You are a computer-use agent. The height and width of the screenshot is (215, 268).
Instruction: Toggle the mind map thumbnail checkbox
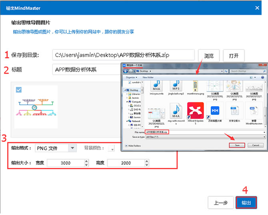coord(19,90)
